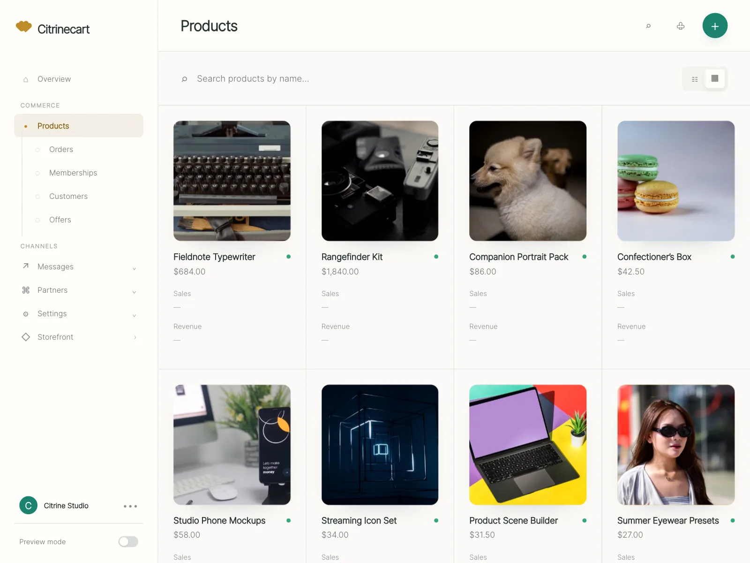Switch to grid view layout
750x563 pixels.
point(715,78)
